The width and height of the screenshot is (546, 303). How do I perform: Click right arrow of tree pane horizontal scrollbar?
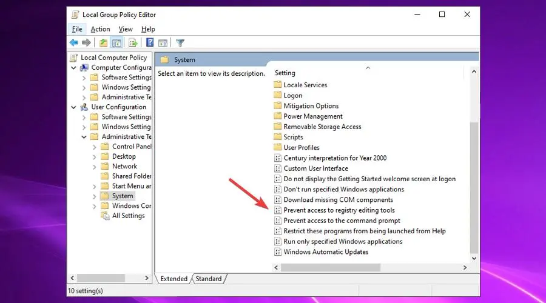tap(147, 278)
